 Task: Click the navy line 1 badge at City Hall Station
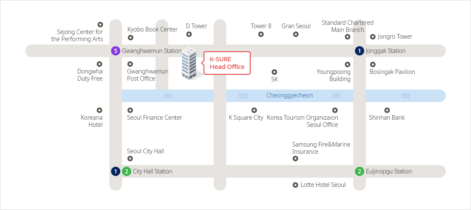point(115,171)
